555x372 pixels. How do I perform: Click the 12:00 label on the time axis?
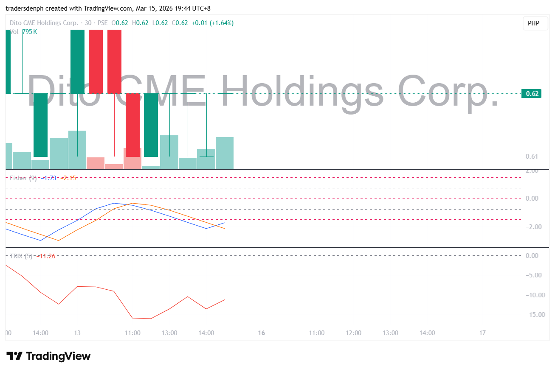[354, 333]
